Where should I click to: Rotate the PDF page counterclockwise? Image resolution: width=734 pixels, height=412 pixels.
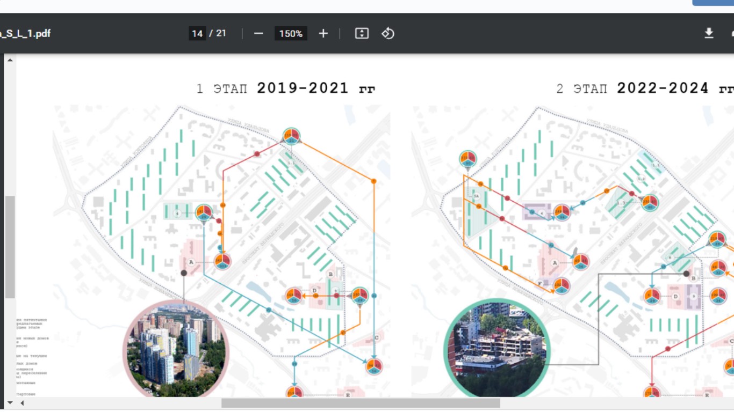(388, 34)
